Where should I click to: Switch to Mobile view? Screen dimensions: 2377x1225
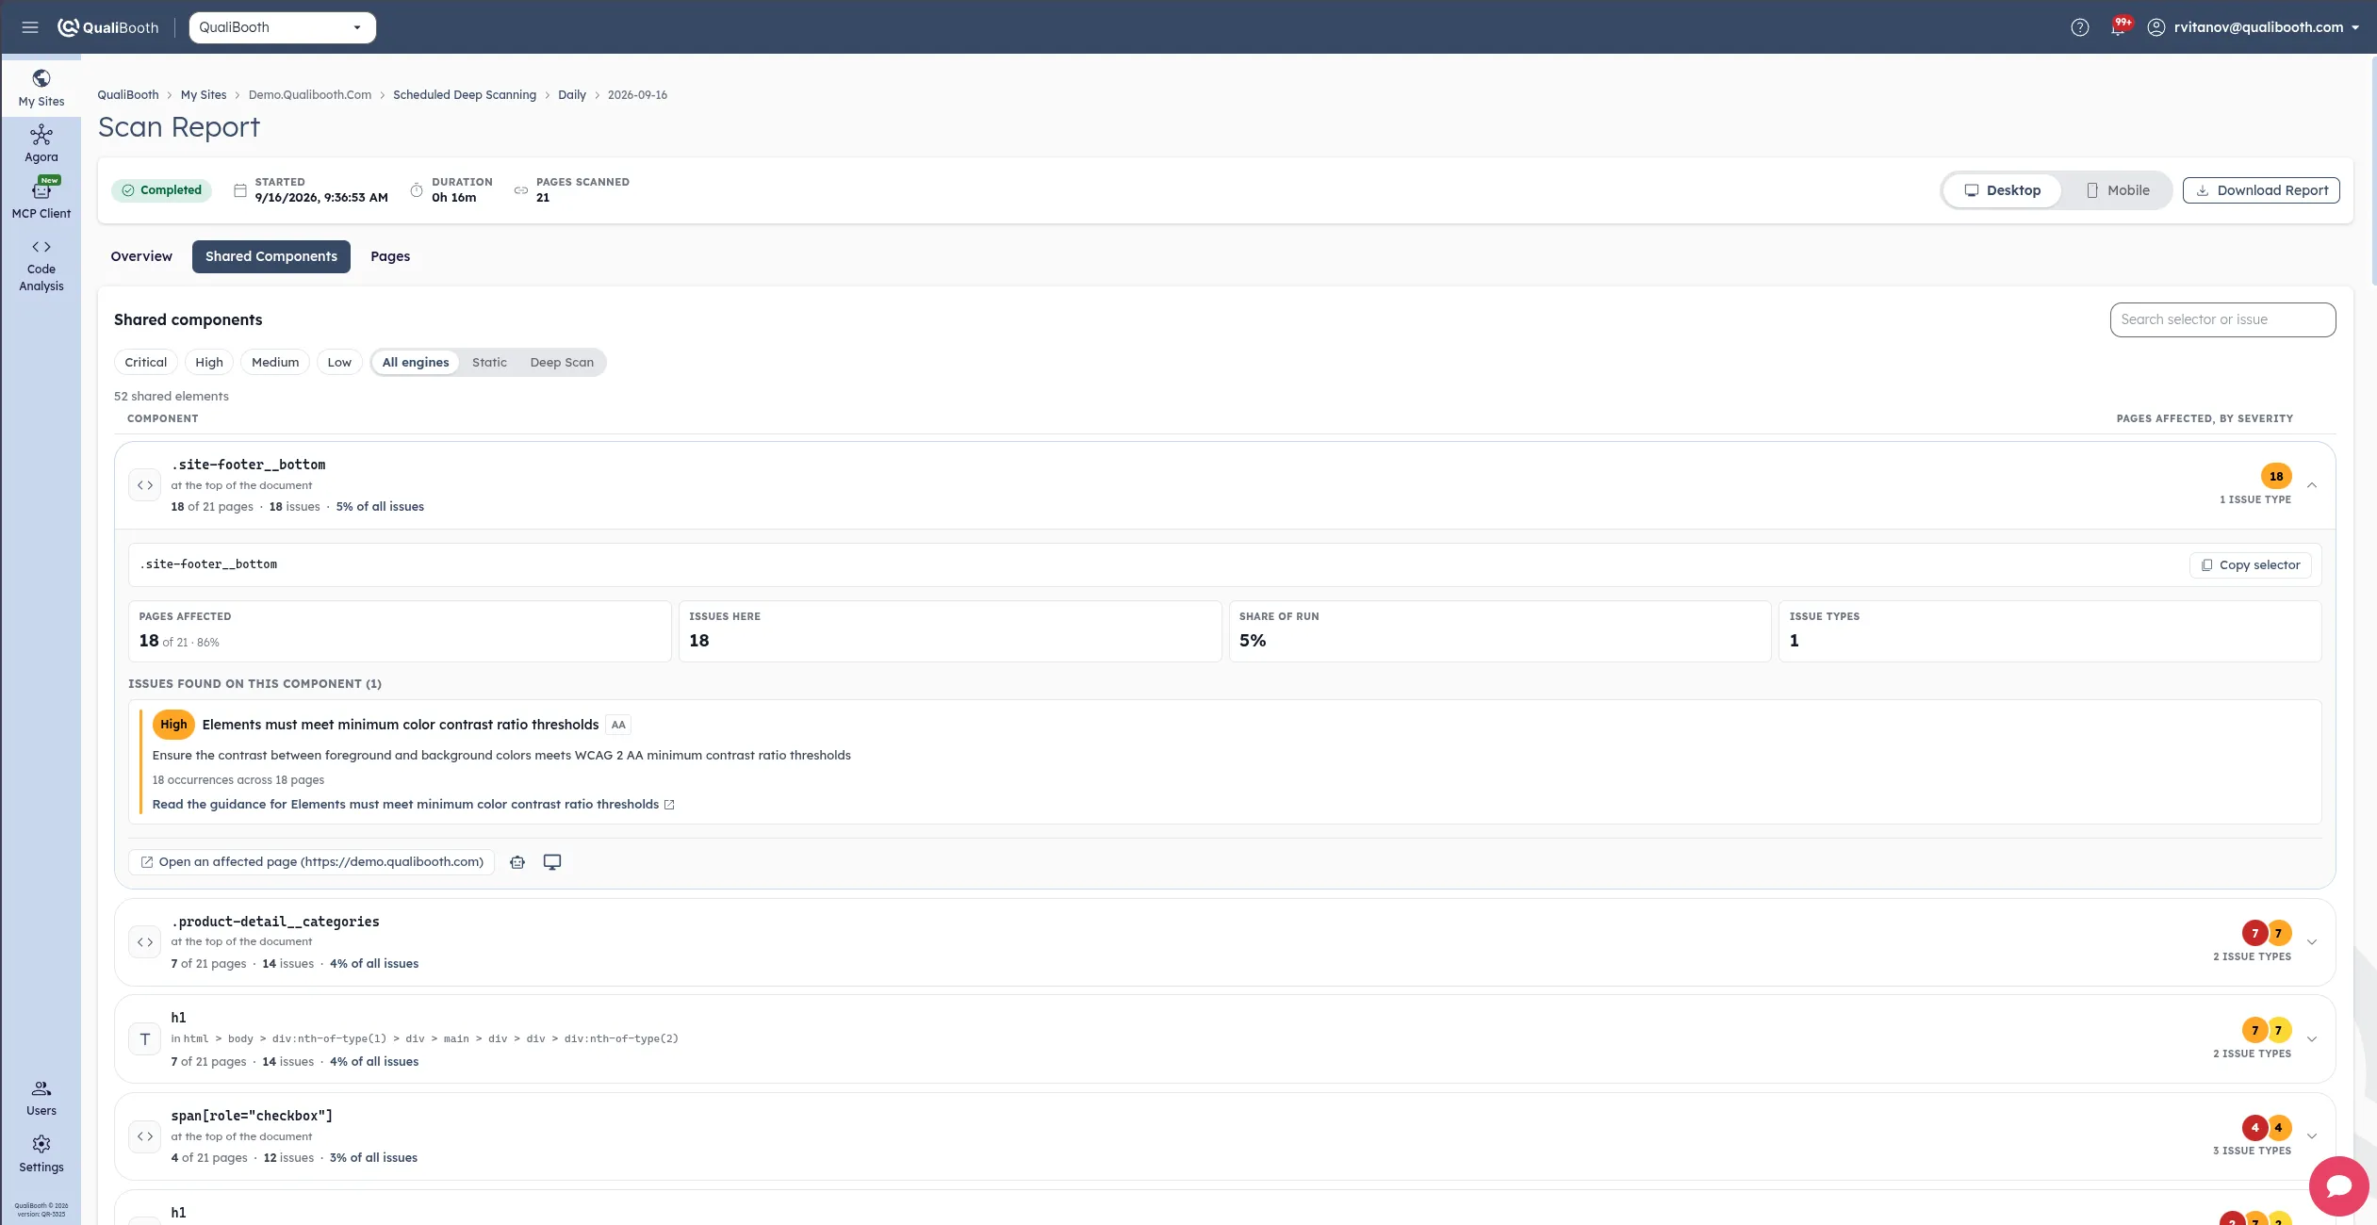coord(2118,190)
